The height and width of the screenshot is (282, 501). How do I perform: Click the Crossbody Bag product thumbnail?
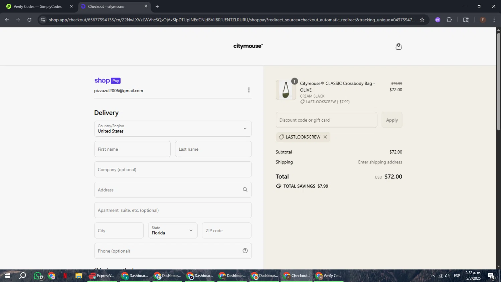click(286, 90)
